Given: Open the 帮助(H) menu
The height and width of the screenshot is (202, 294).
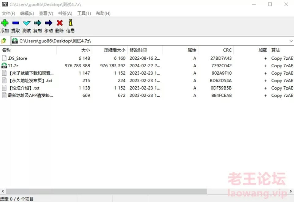Looking at the screenshot, I should (103, 13).
